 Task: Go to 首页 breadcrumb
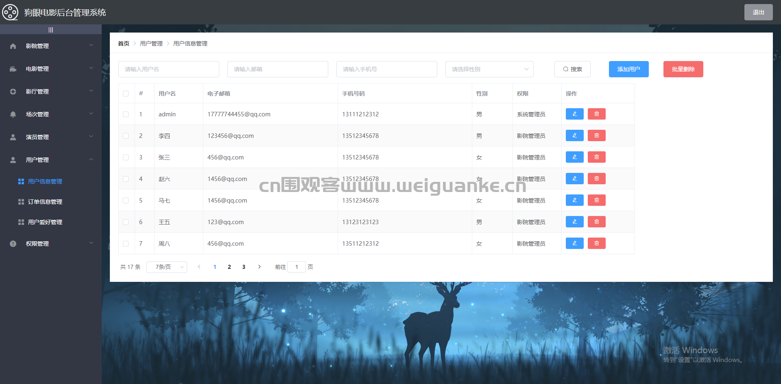[124, 44]
